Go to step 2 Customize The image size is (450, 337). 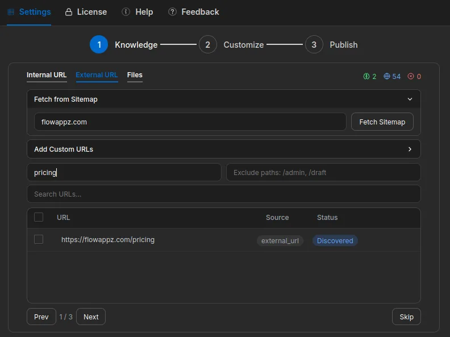click(231, 44)
